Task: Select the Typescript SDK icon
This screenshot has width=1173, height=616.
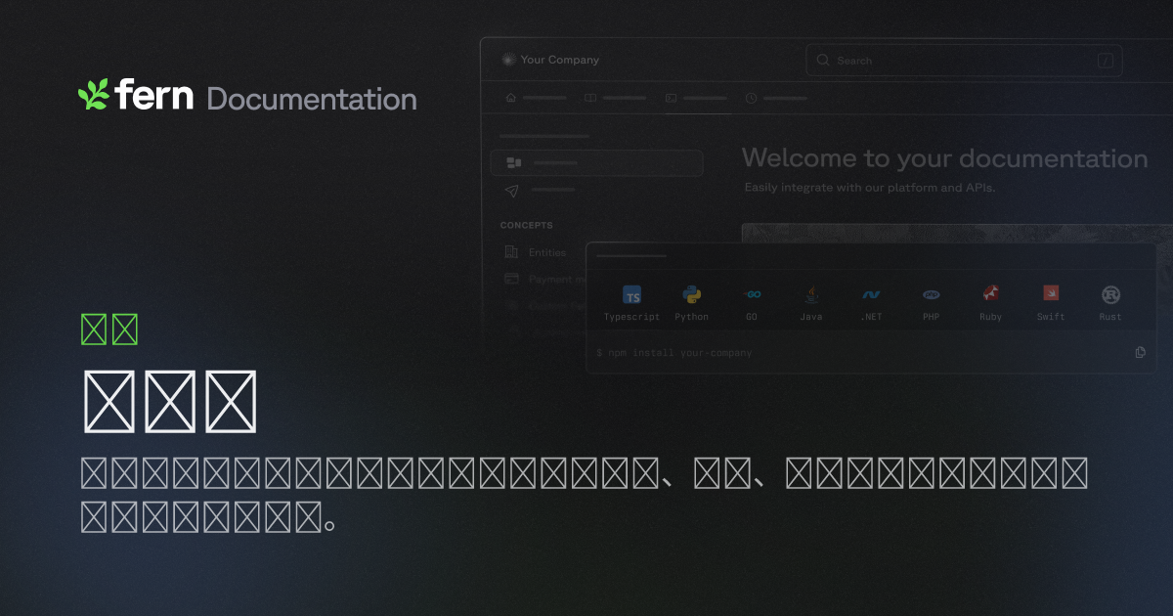Action: (x=632, y=295)
